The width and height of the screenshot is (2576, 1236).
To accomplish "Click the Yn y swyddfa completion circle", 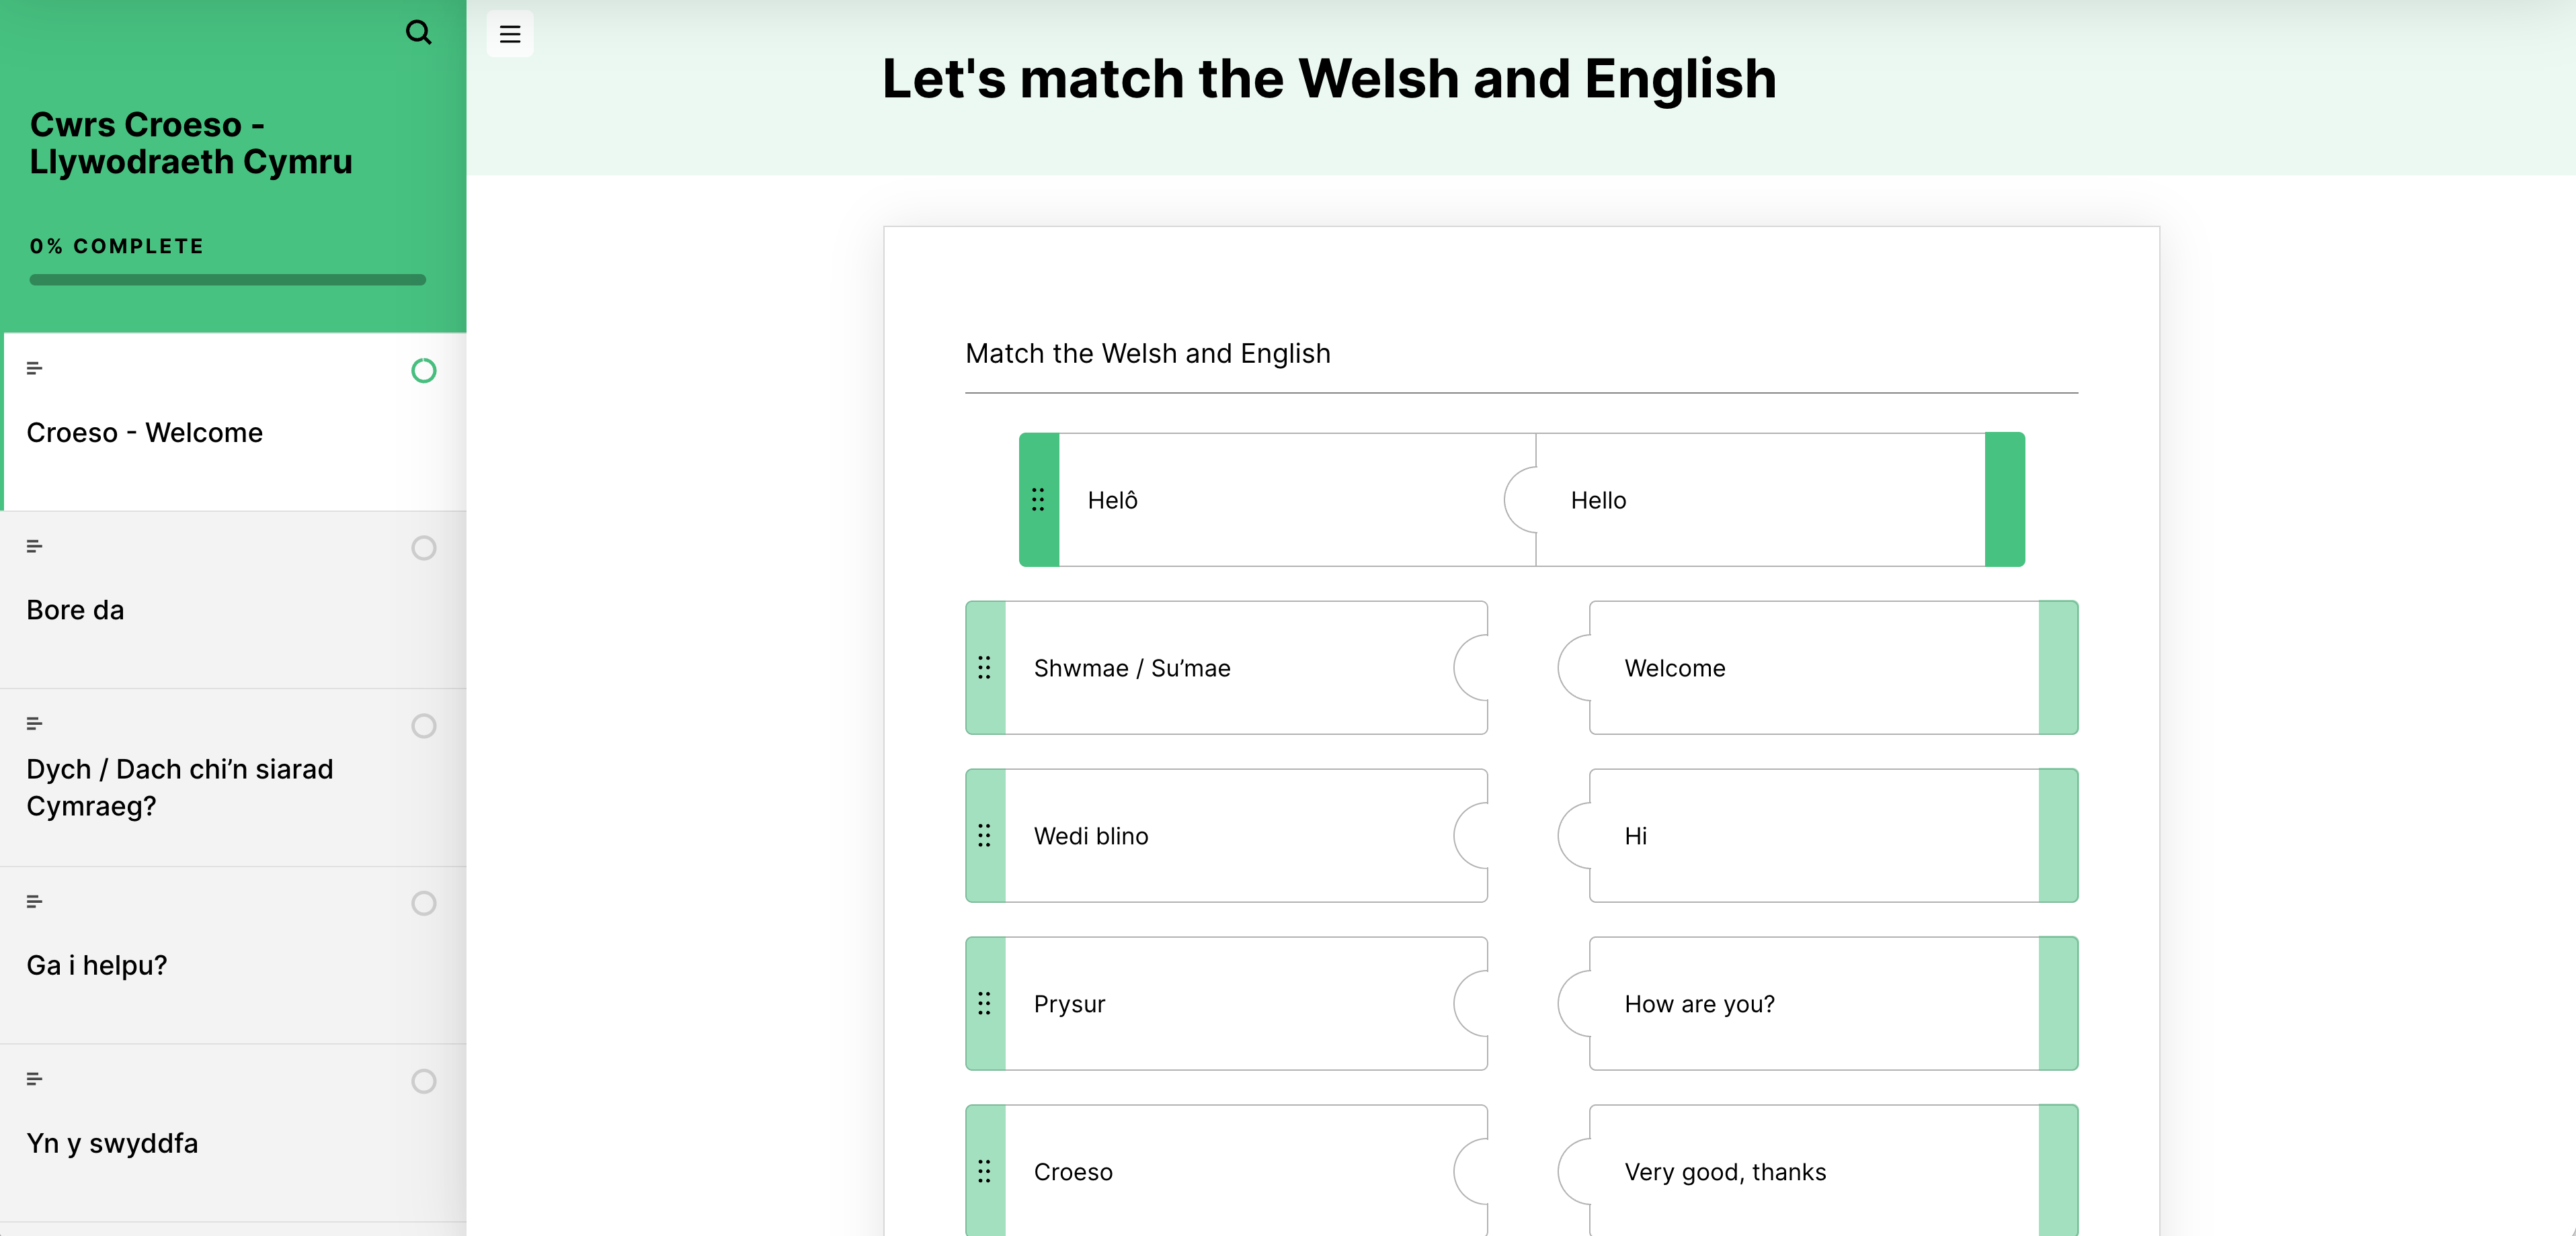I will click(x=424, y=1081).
